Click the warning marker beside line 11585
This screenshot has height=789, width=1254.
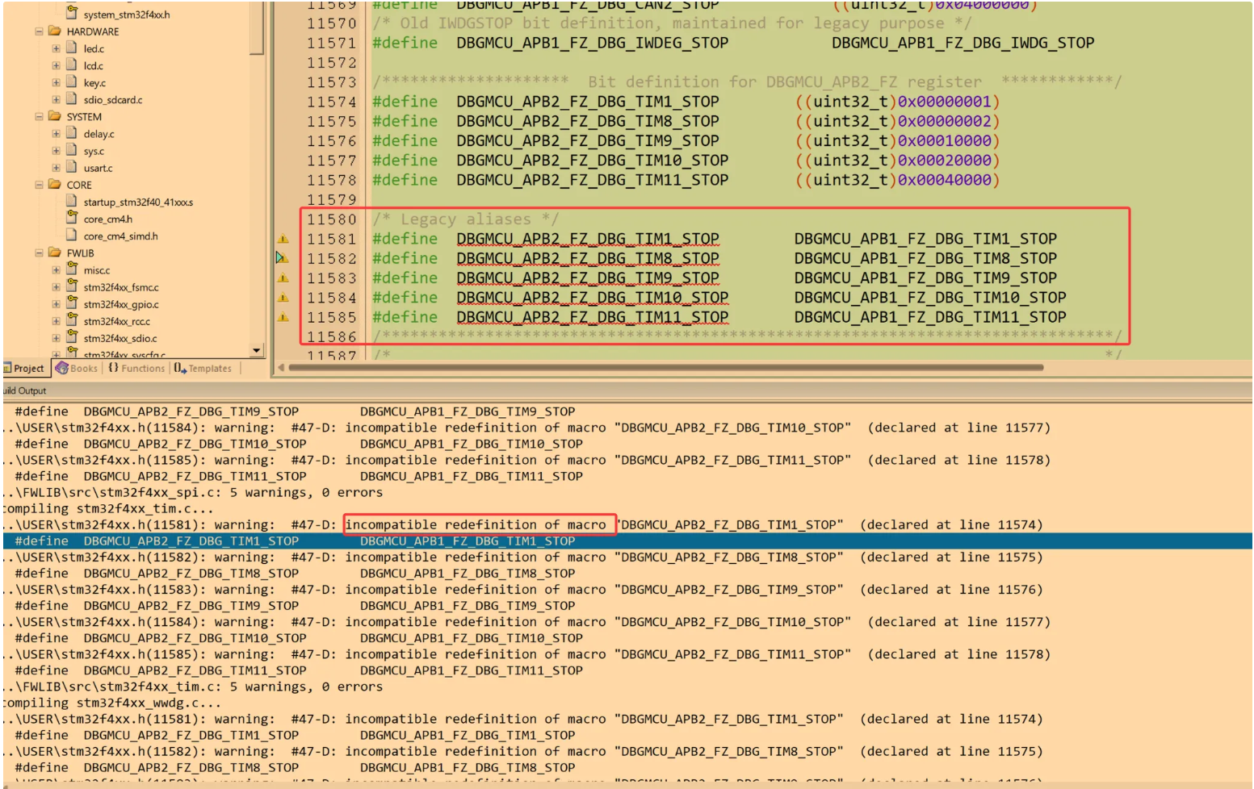point(284,316)
